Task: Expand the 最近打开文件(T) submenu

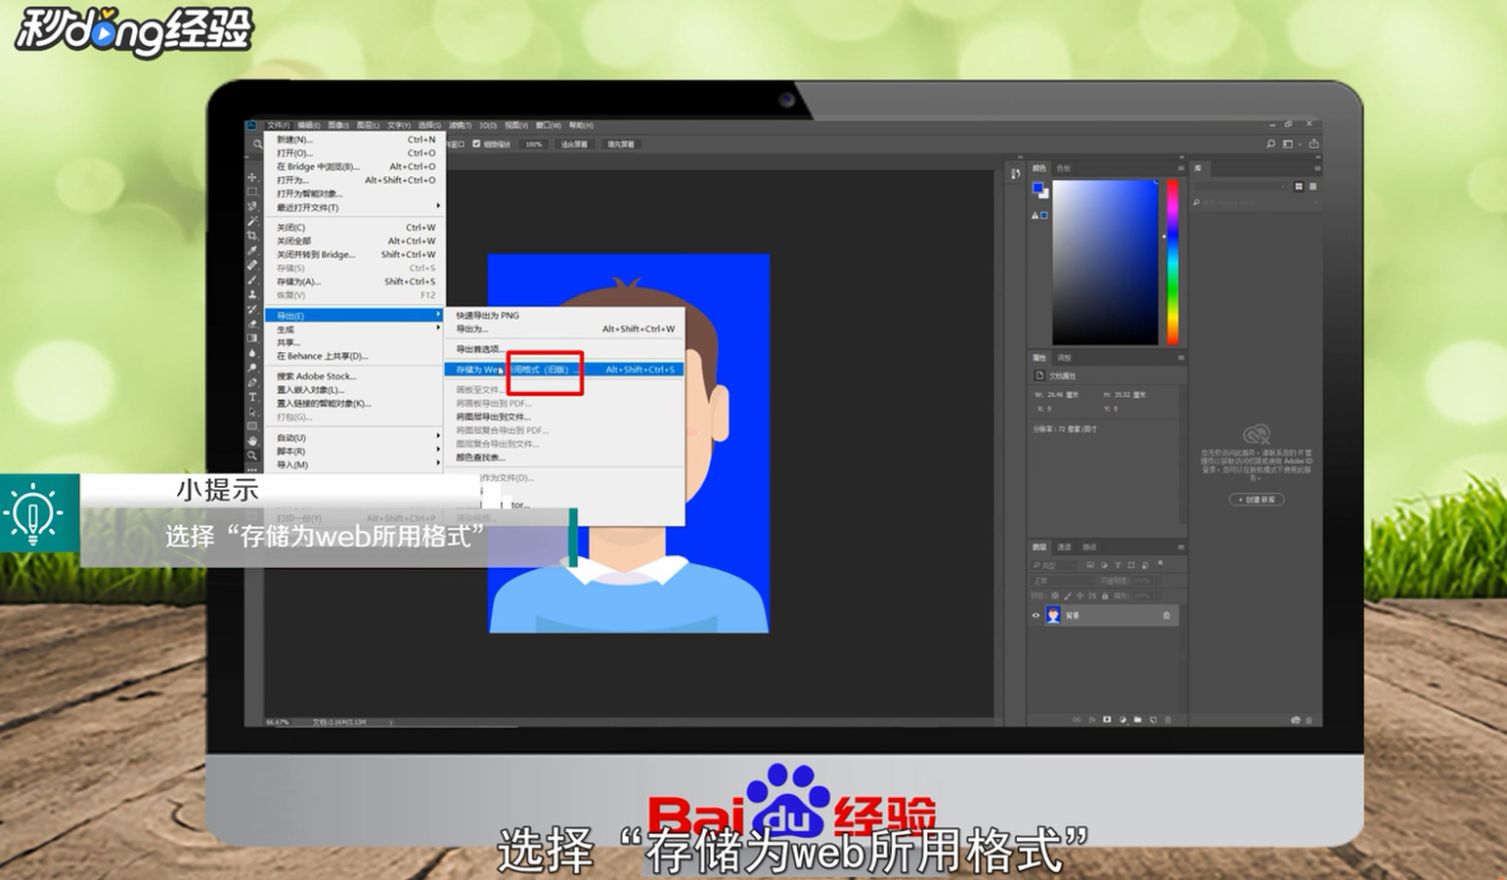Action: click(438, 205)
